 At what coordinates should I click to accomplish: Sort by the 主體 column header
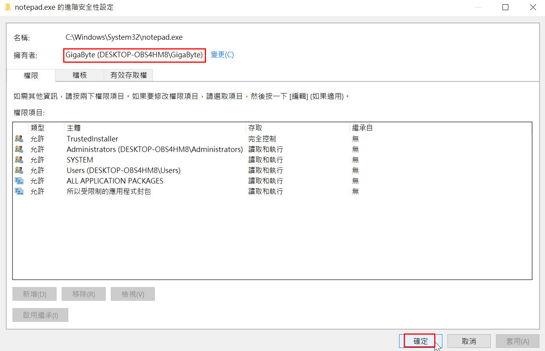(74, 128)
